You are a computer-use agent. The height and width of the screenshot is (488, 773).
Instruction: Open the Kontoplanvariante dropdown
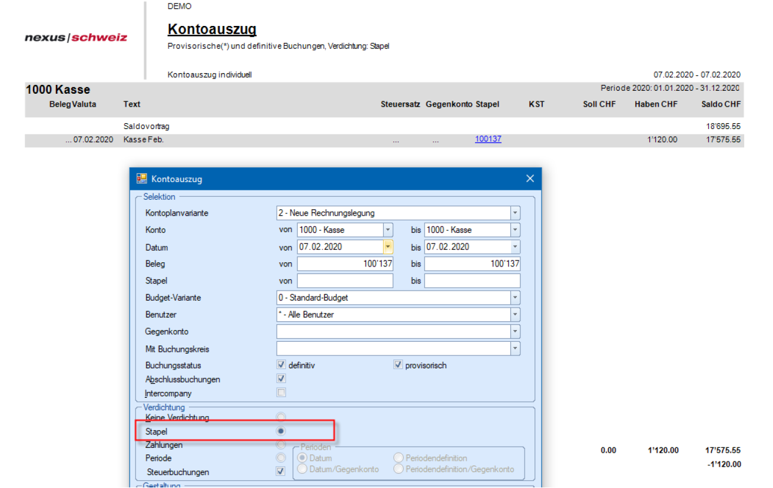click(515, 213)
